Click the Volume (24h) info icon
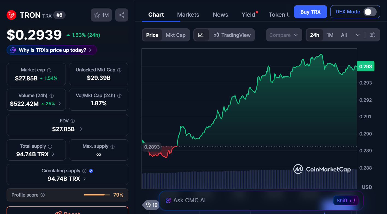This screenshot has height=214, width=387. [x=52, y=96]
